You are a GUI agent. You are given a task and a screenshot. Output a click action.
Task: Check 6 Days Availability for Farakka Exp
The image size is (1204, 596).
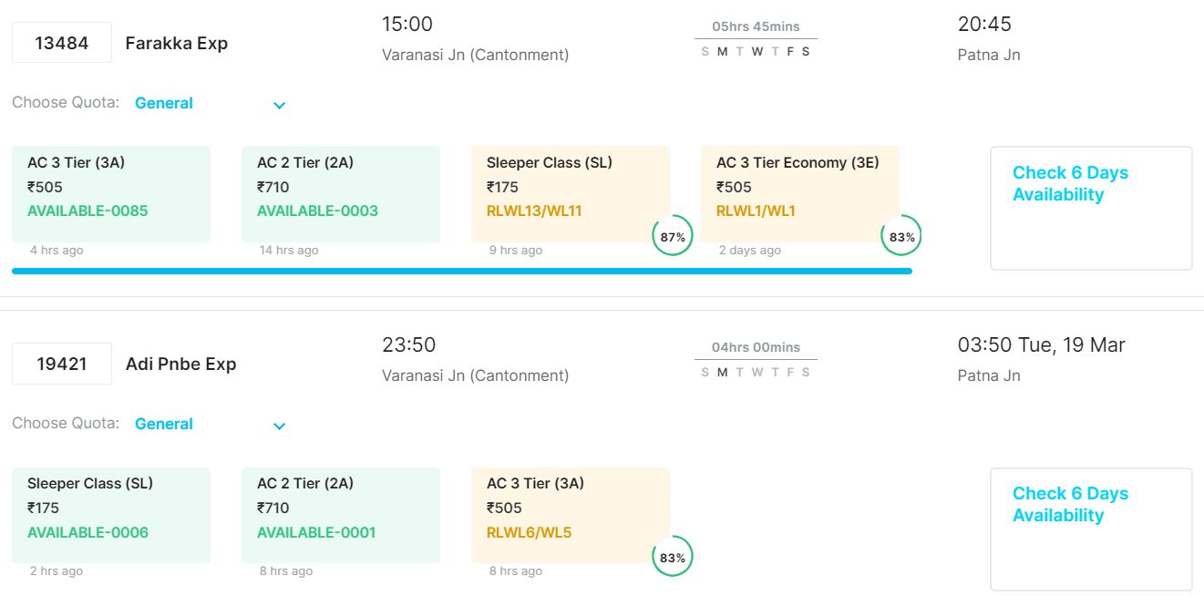(1070, 184)
